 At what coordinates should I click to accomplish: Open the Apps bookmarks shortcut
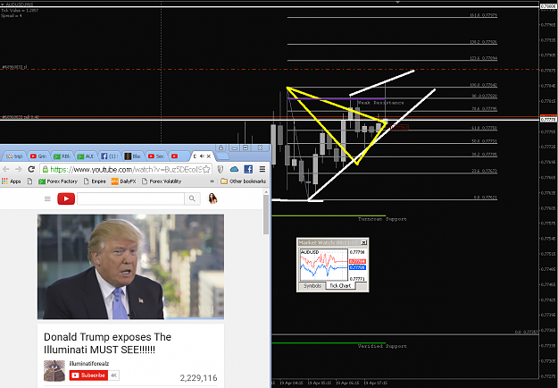point(12,181)
